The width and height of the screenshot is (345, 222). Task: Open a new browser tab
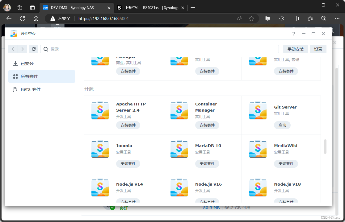click(193, 8)
